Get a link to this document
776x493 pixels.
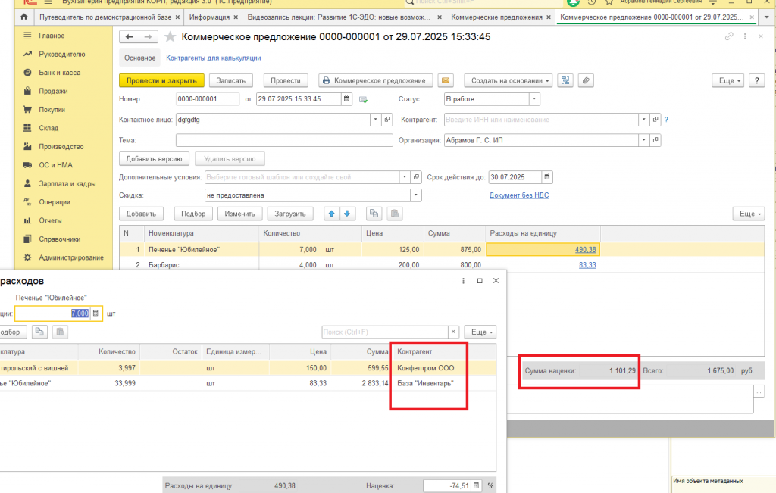click(x=729, y=36)
